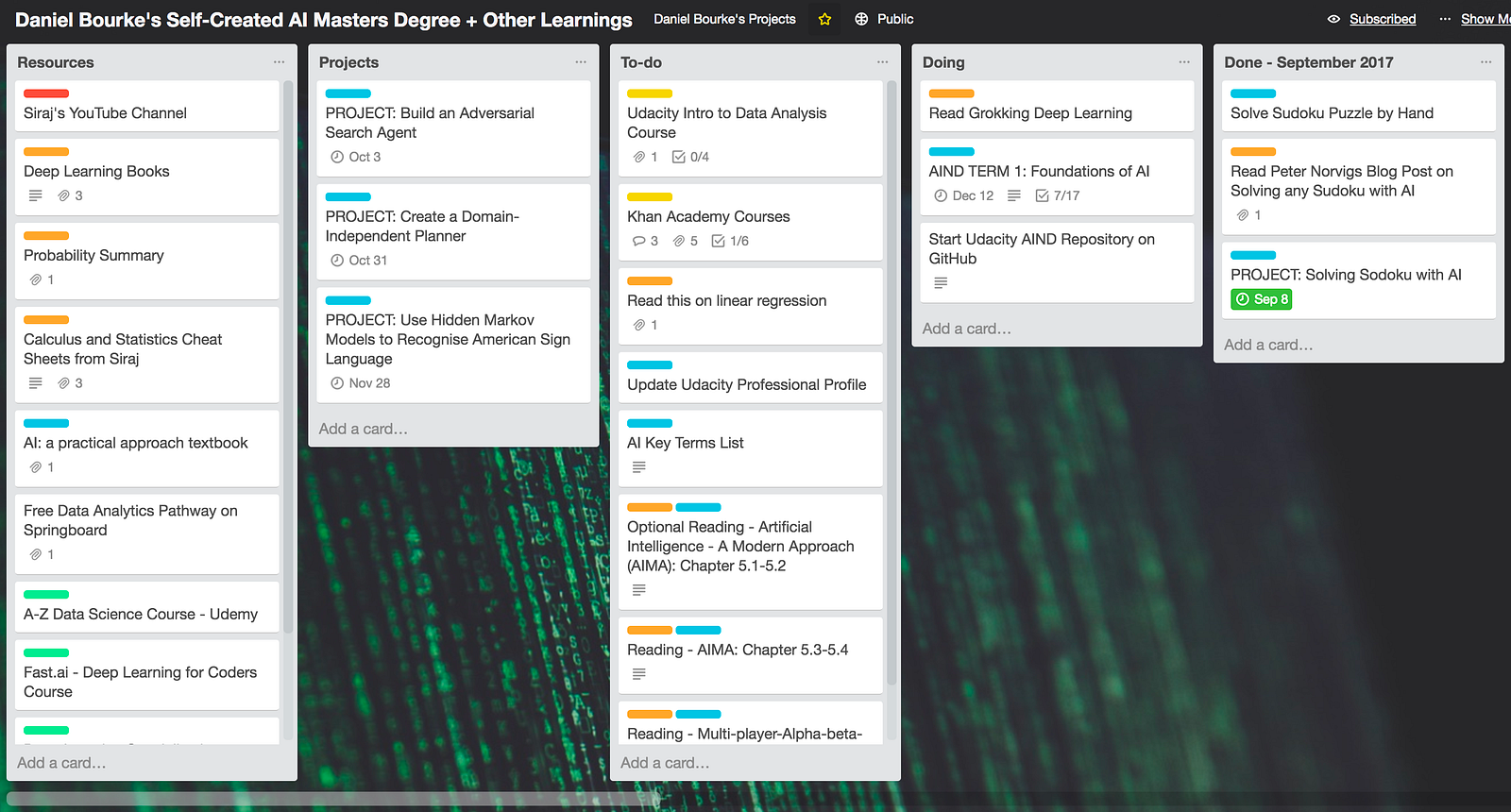
Task: Open the Resources list menu (three dots)
Action: click(x=280, y=62)
